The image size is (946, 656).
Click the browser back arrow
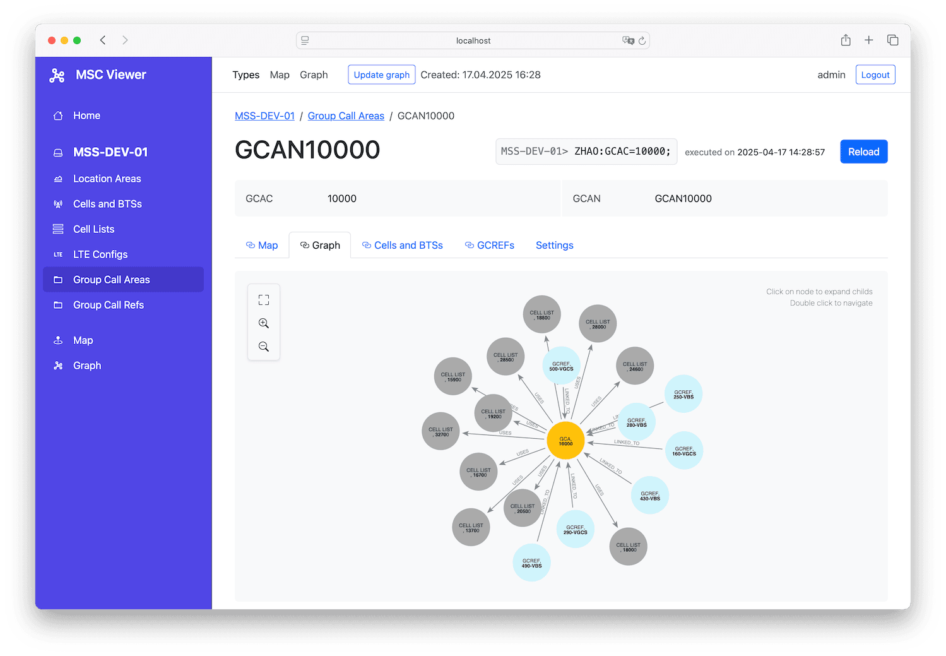tap(103, 40)
